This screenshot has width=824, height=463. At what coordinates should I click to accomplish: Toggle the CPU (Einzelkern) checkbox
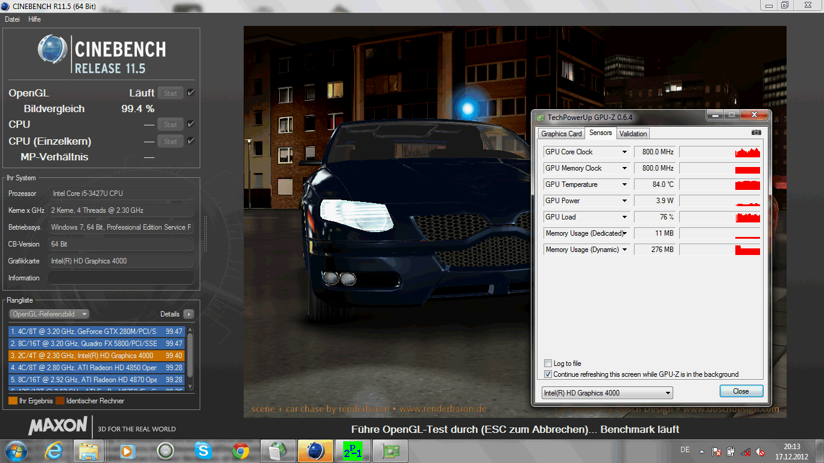click(191, 140)
